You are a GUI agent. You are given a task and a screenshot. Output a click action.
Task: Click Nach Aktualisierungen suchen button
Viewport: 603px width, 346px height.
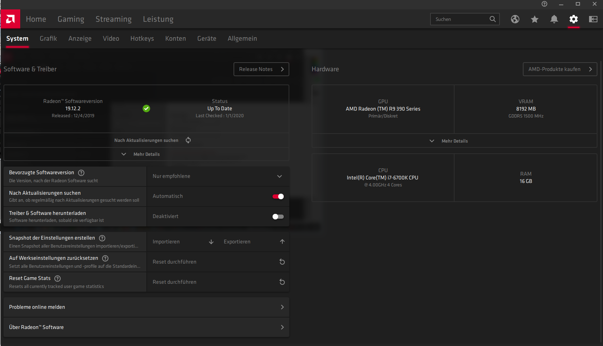[146, 140]
